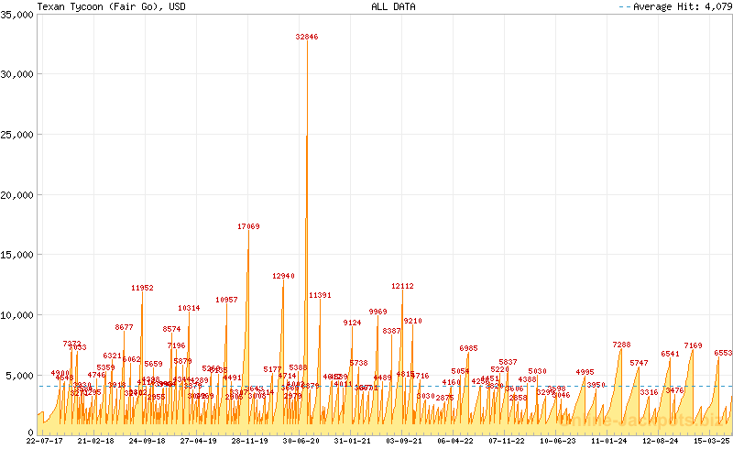Screen dimensions: 733x449
Task: Click the ALL DATA heading
Action: (392, 6)
